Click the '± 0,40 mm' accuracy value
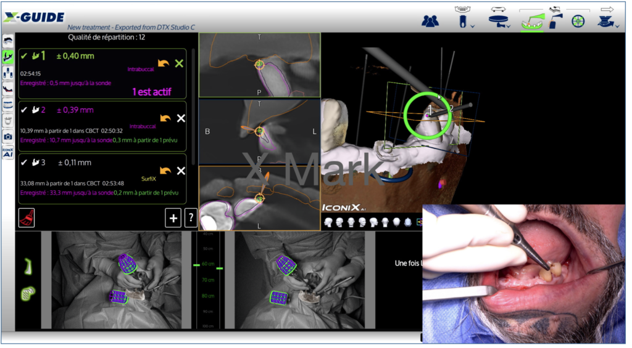The height and width of the screenshot is (348, 632). coord(75,56)
